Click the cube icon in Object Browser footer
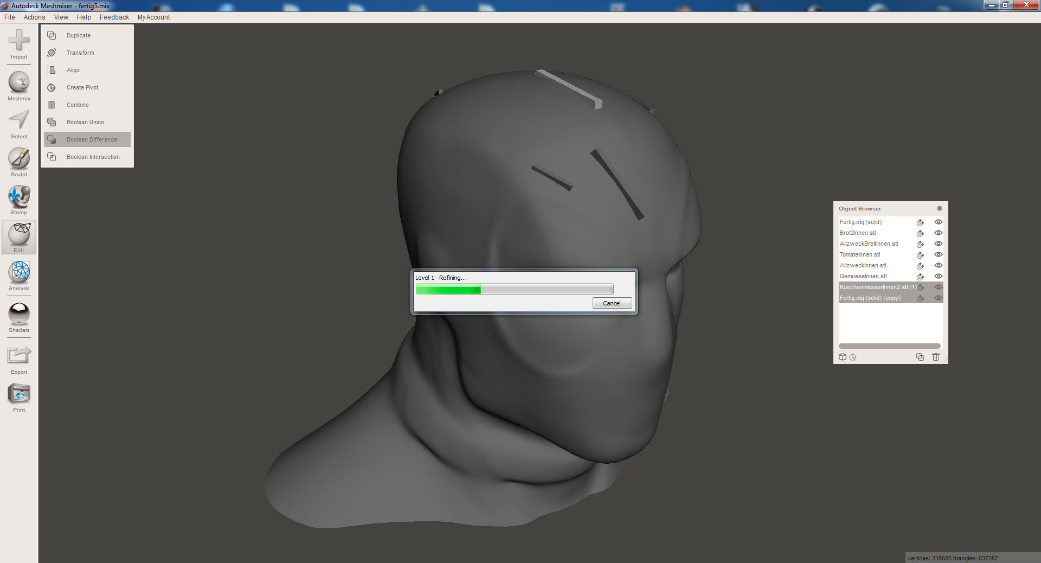Viewport: 1041px width, 563px height. (x=843, y=357)
